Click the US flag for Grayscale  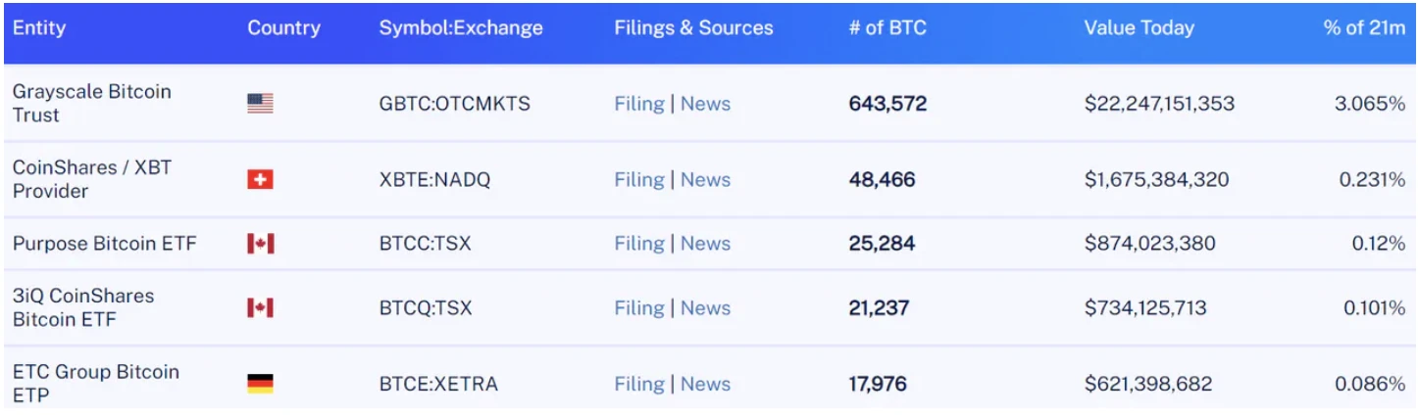click(260, 104)
